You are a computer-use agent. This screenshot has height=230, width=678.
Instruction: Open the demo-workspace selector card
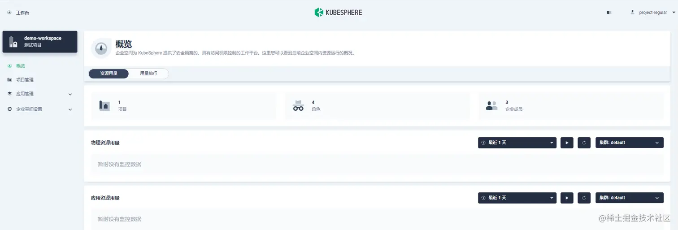click(40, 42)
